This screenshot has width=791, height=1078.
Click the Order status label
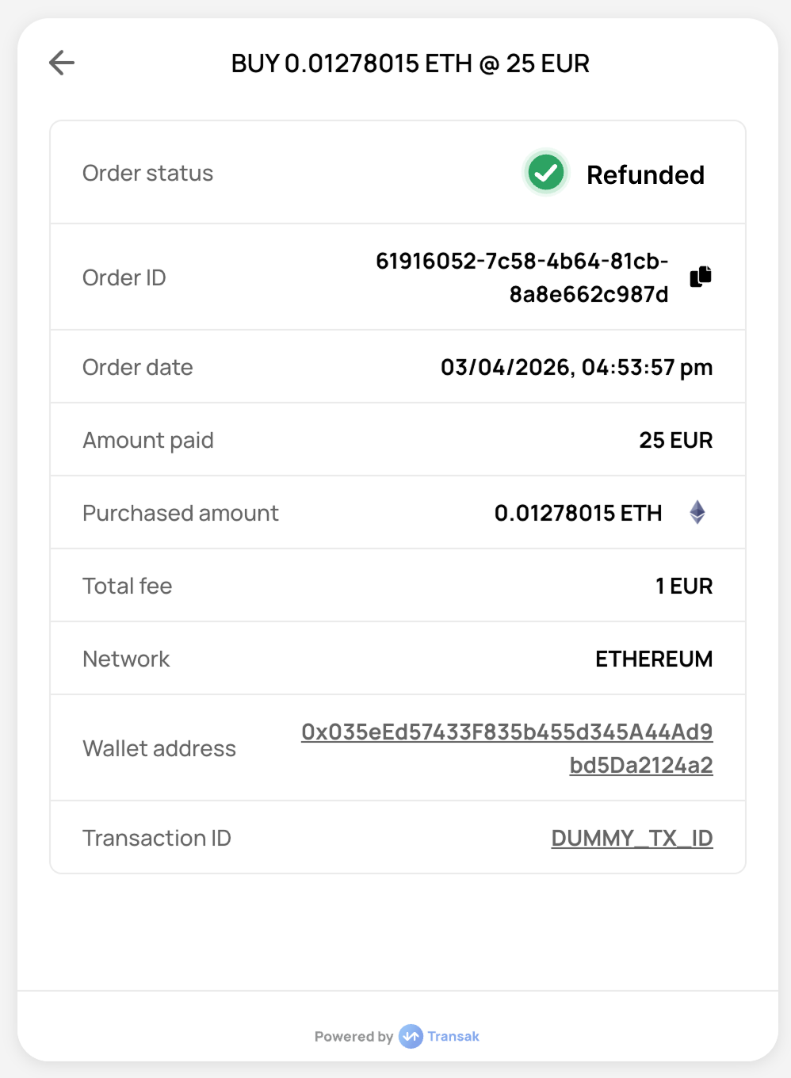(147, 173)
